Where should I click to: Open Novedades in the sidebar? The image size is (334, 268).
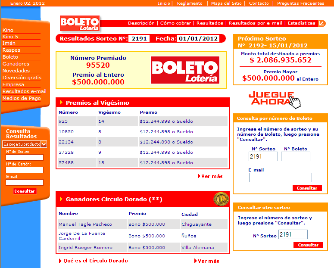coord(16,71)
